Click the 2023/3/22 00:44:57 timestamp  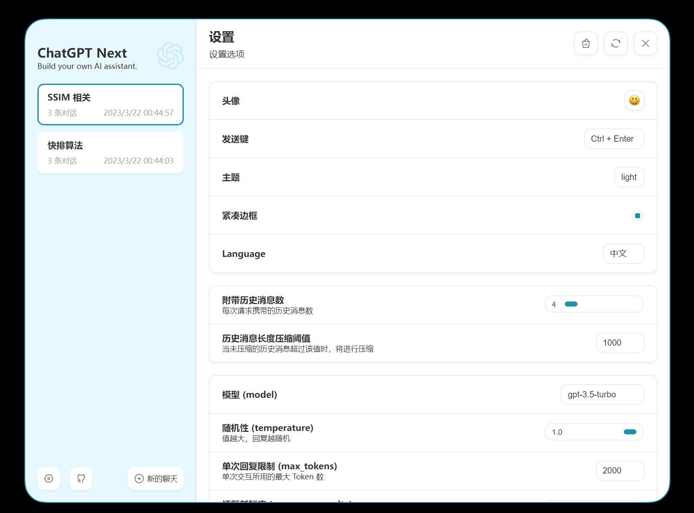coord(138,113)
